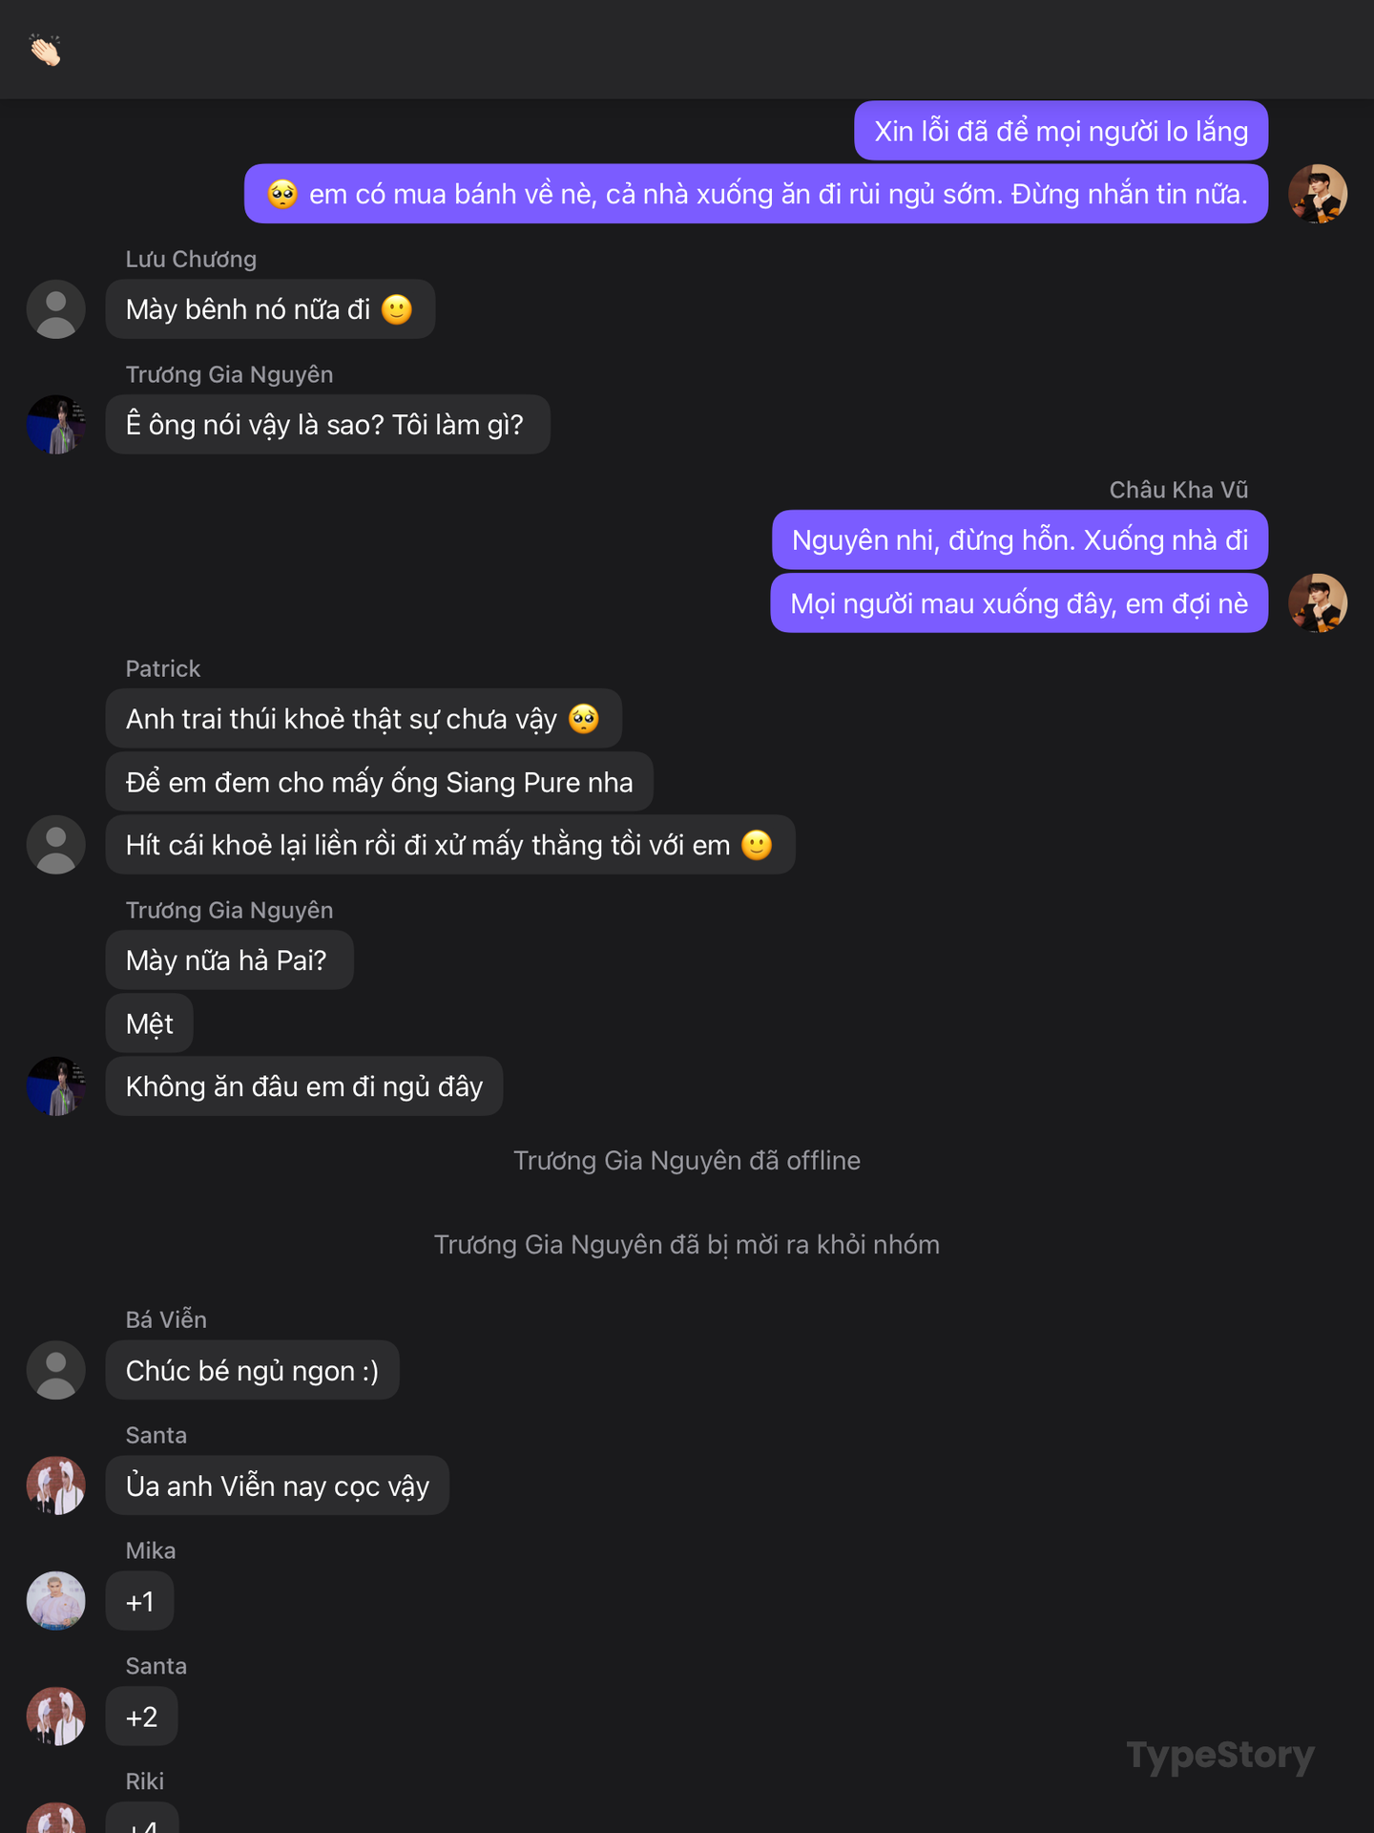Screen dimensions: 1374x1833
Task: Tap Santa's avatar beside the "+2" message
Action: coord(56,1717)
